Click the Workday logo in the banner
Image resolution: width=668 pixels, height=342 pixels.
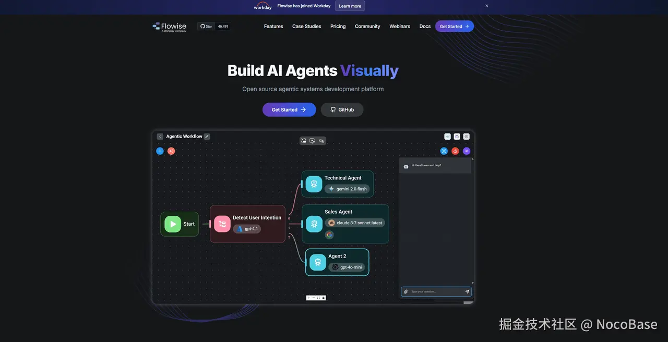pos(263,6)
